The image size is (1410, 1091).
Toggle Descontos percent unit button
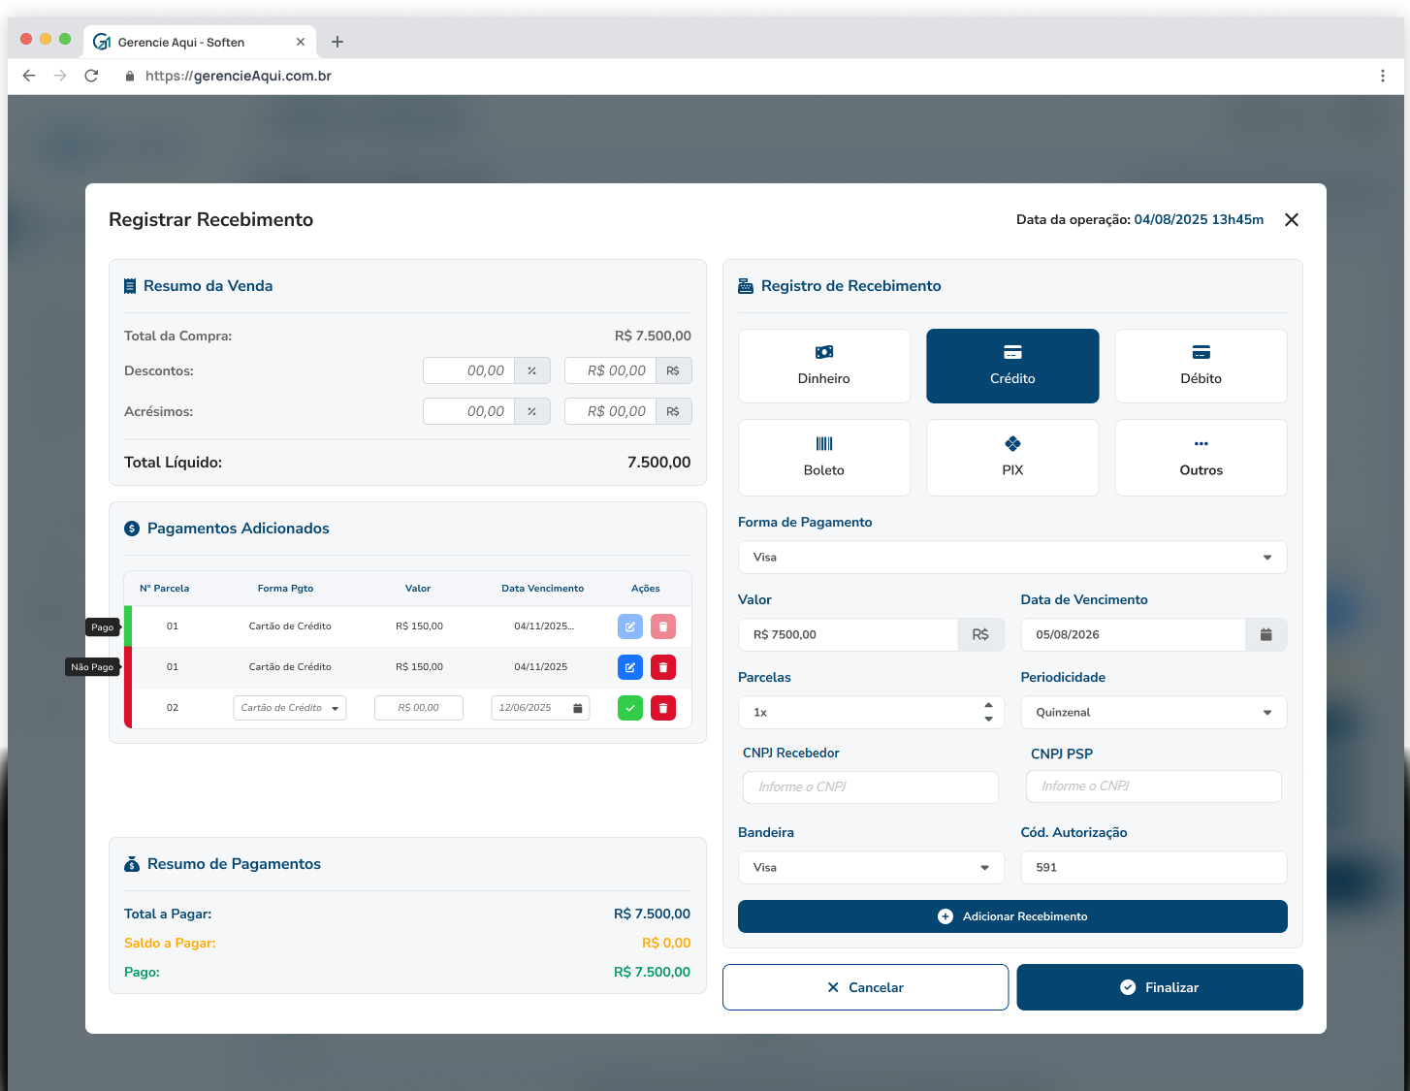pos(531,370)
